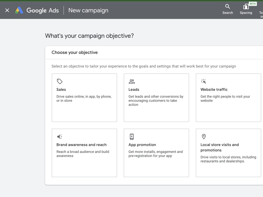Viewport: 263px width, 197px height.
Task: Select Local store visits and promotions title
Action: click(x=220, y=147)
